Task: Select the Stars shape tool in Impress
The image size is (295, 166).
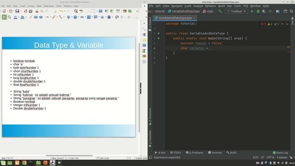Action: (x=102, y=17)
